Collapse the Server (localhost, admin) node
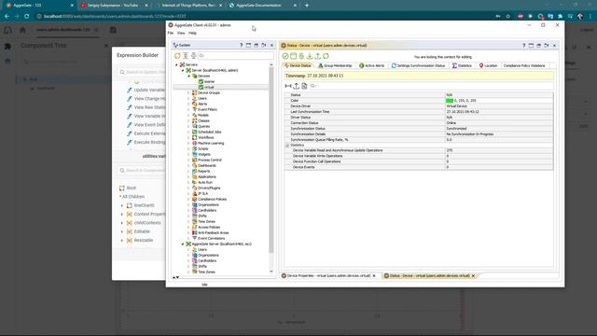The width and height of the screenshot is (597, 336). point(183,71)
